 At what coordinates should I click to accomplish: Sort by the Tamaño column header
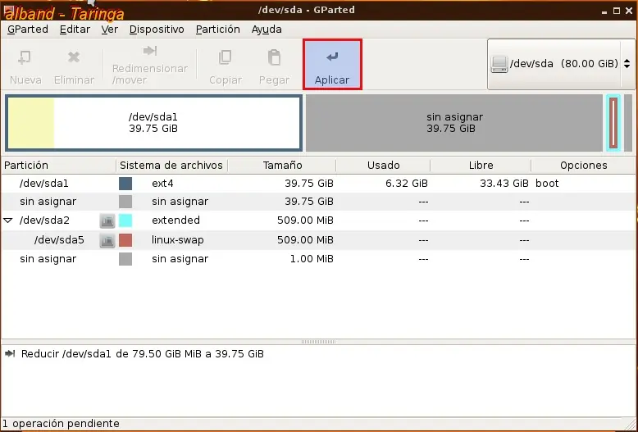282,165
